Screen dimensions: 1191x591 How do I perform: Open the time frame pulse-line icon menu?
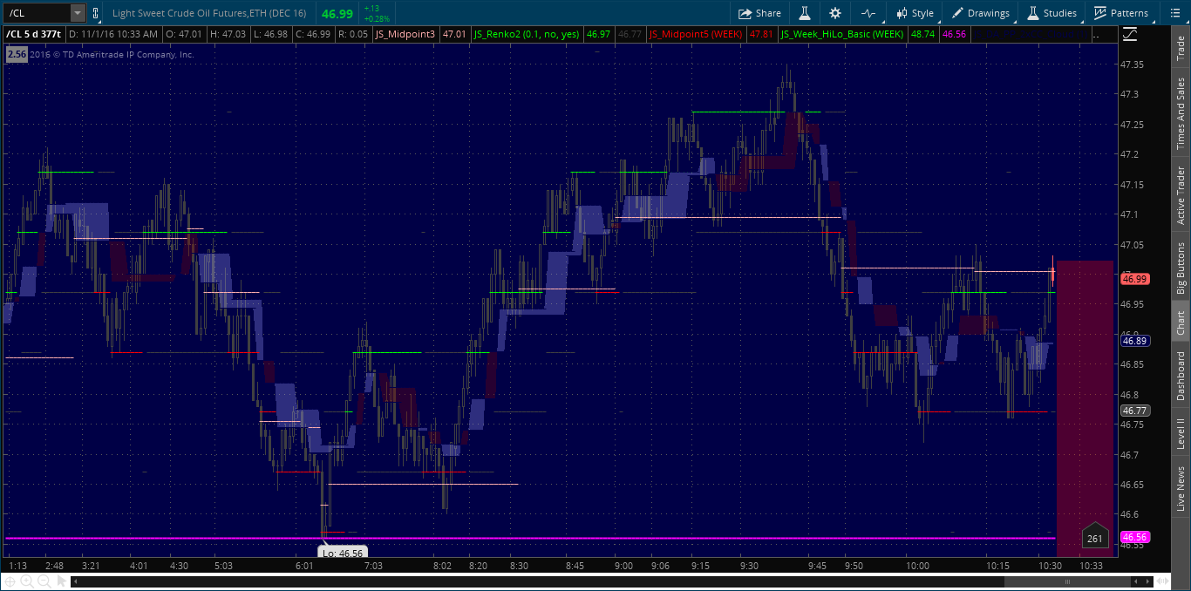click(x=868, y=13)
